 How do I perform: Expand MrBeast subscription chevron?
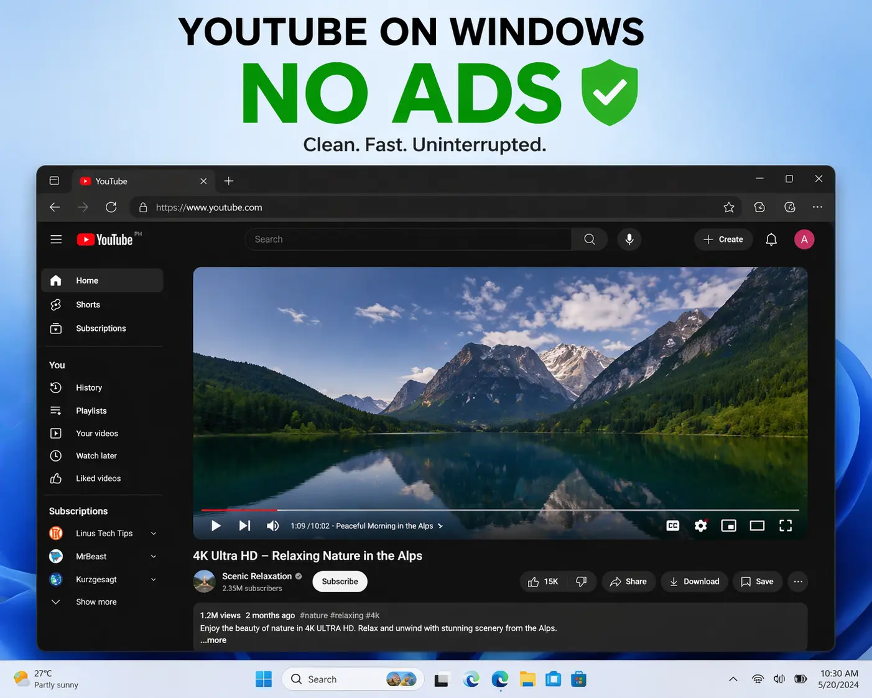pyautogui.click(x=154, y=557)
